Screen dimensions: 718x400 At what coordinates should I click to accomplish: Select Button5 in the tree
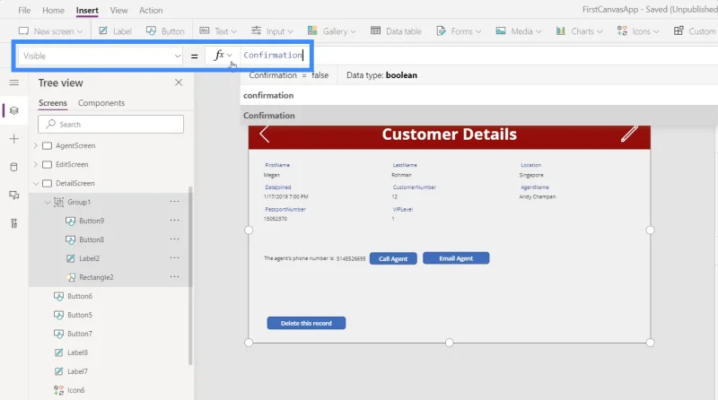[80, 315]
